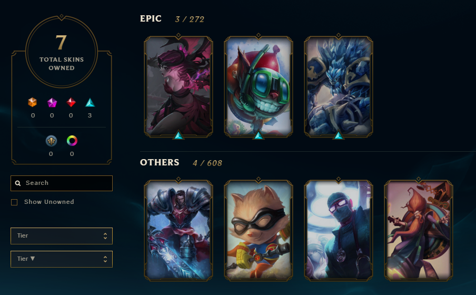Enable the Show Unowned checkbox
The width and height of the screenshot is (476, 295).
click(x=14, y=202)
